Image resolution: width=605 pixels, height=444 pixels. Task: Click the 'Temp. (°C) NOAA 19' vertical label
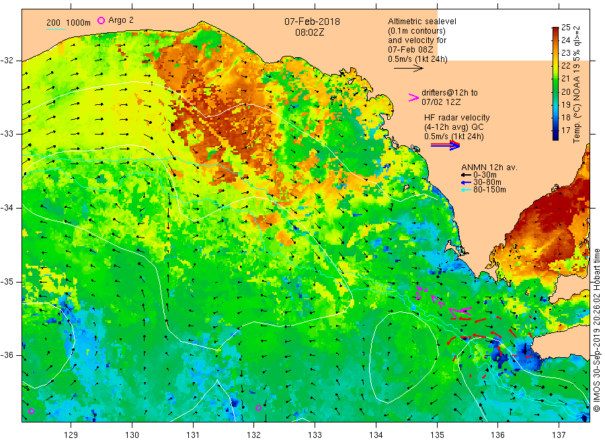click(x=577, y=103)
